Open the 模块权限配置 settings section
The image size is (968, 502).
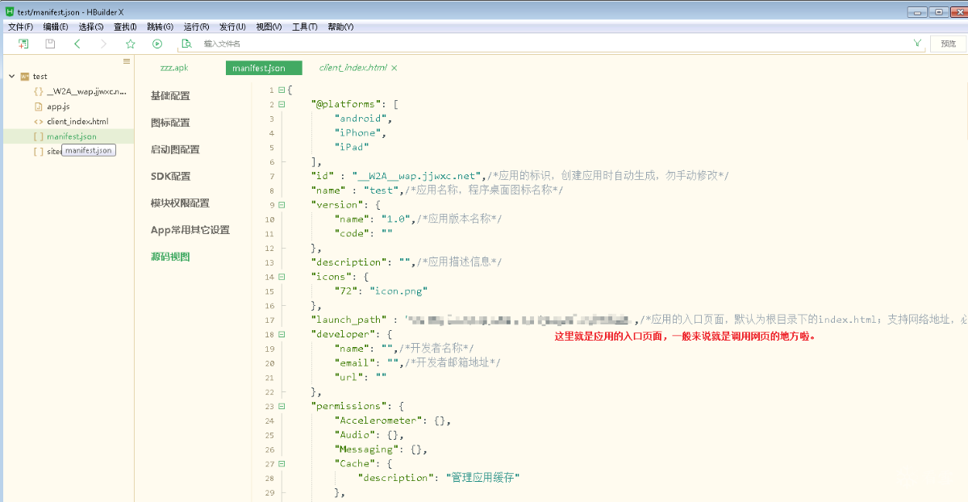(180, 203)
